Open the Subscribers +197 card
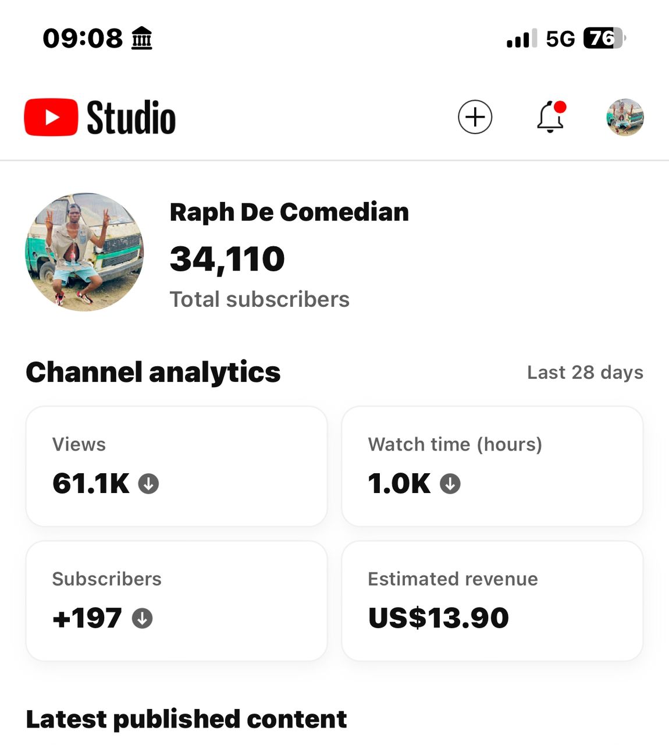669x745 pixels. click(176, 601)
